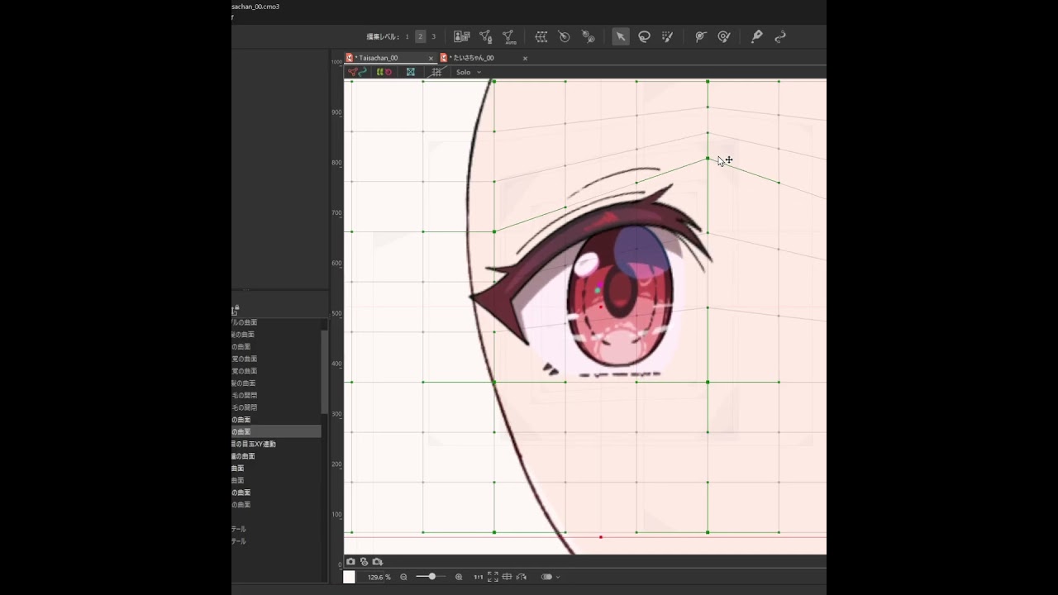Open the Solo dropdown

point(468,72)
